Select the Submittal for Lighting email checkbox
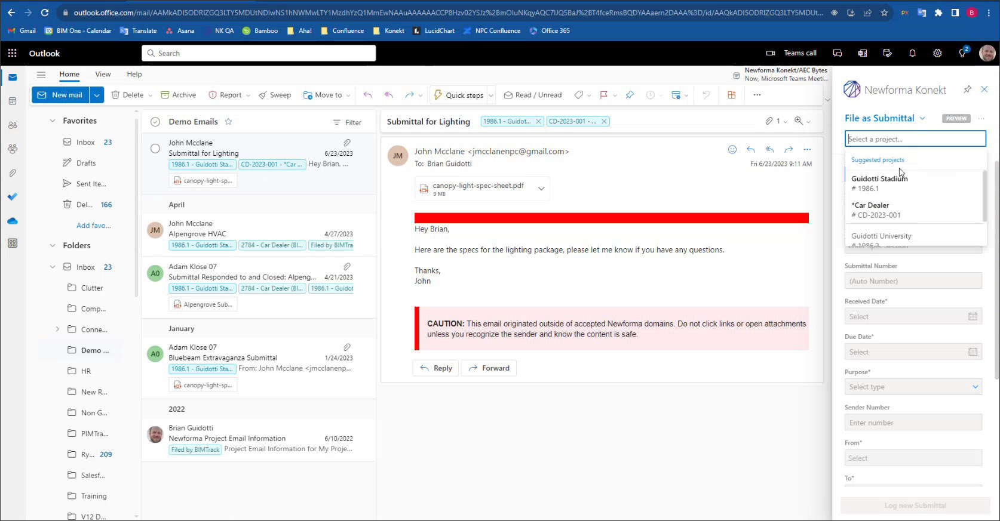Viewport: 1000px width, 521px height. [155, 149]
